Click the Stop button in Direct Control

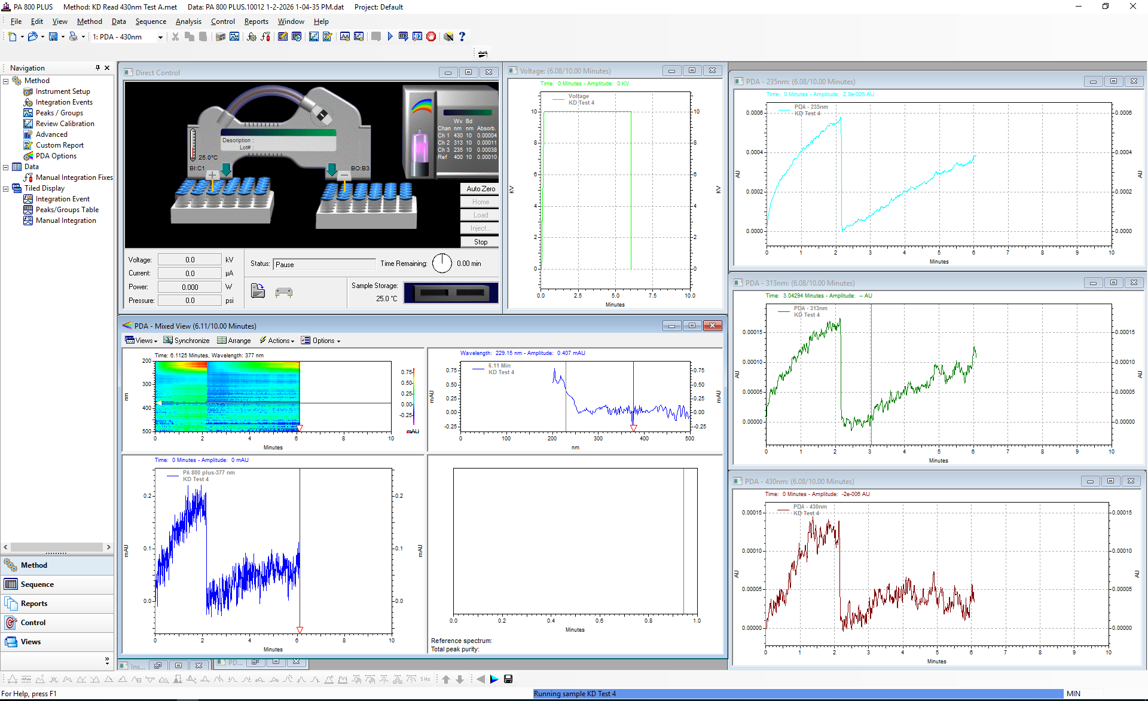[480, 242]
